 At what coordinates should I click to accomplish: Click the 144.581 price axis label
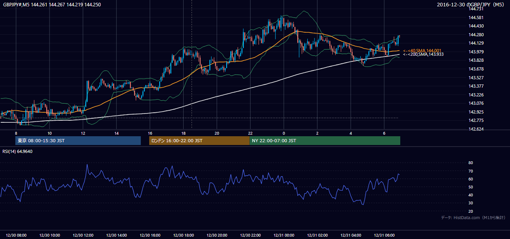476,18
